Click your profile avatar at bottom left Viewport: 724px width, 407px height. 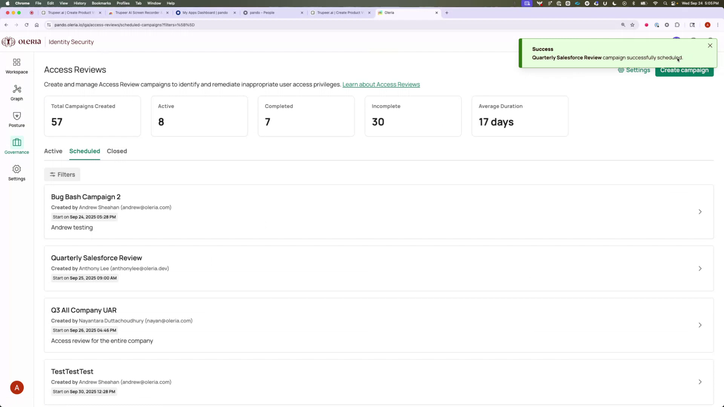17,387
